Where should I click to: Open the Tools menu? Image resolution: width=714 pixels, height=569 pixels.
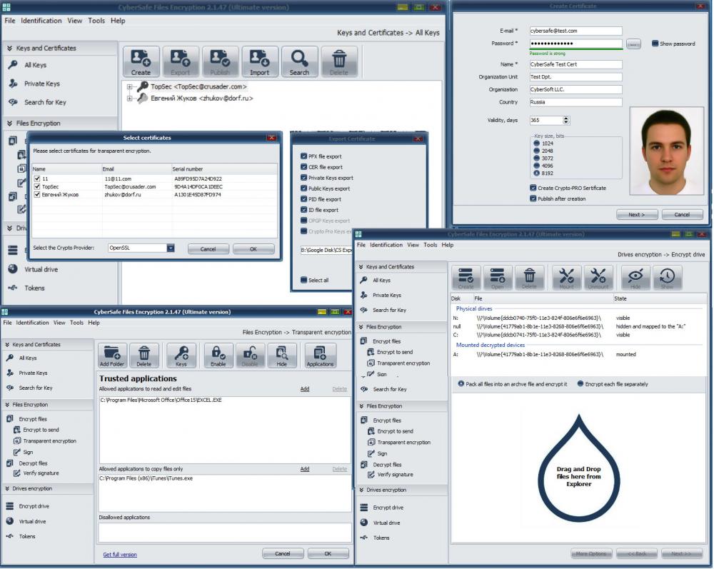pyautogui.click(x=96, y=21)
